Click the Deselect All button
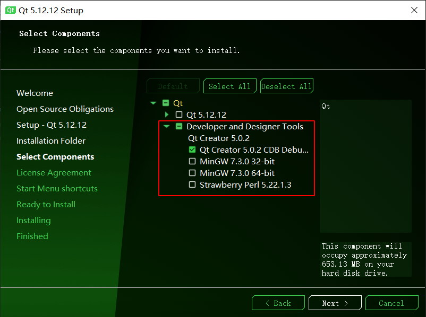Viewport: 426px width, 317px height. (x=287, y=86)
